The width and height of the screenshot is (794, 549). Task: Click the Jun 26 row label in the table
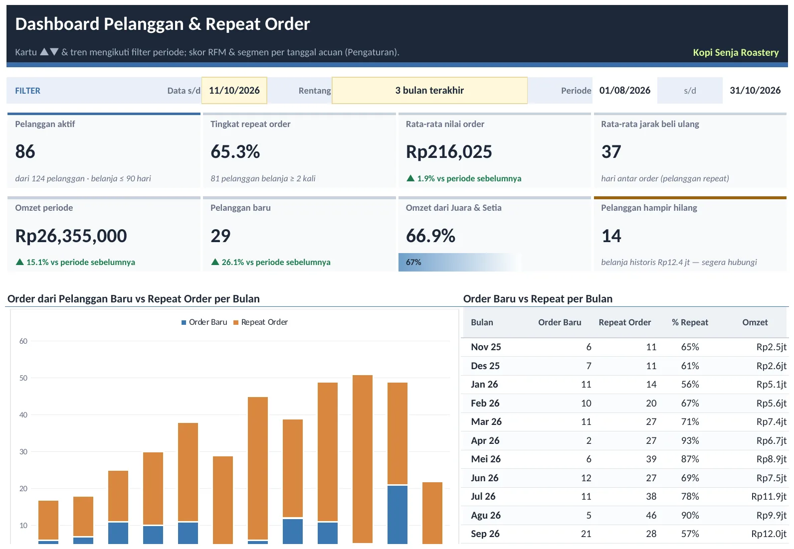pyautogui.click(x=485, y=478)
